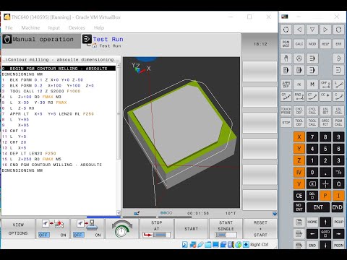Click the RESET + START soft key
The image size is (347, 260).
(x=260, y=229)
